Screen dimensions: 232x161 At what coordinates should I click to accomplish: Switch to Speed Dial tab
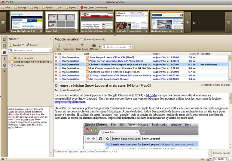point(61,22)
